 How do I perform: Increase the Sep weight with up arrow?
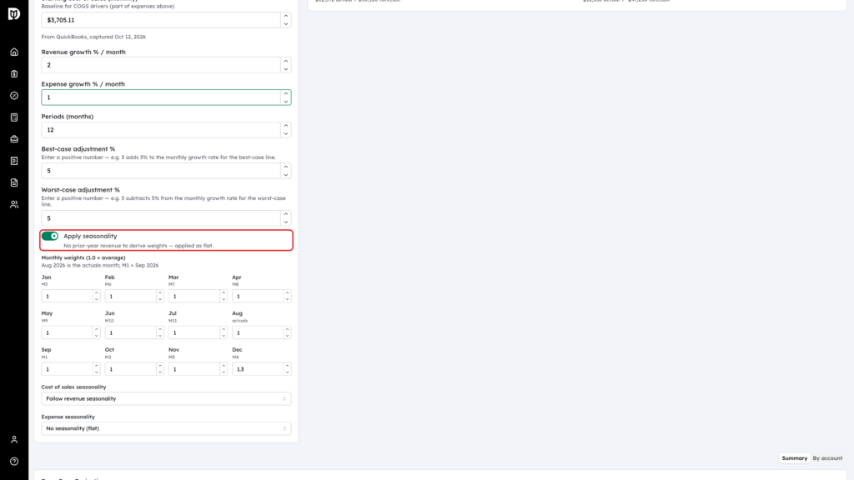(x=97, y=366)
